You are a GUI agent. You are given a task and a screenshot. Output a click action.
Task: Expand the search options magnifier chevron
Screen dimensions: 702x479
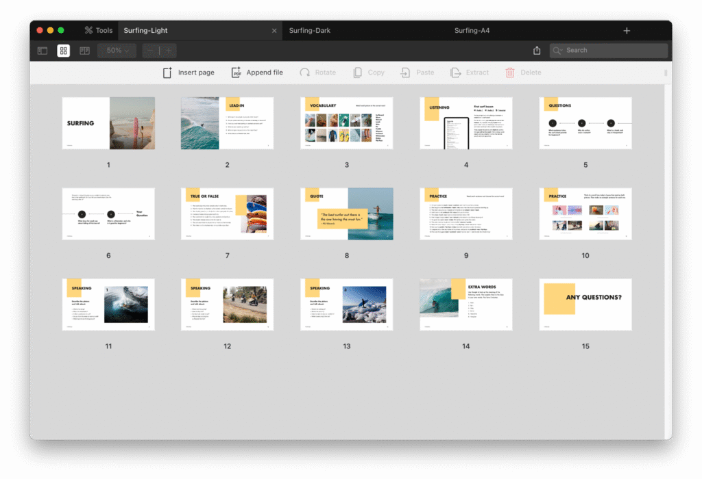(x=558, y=51)
